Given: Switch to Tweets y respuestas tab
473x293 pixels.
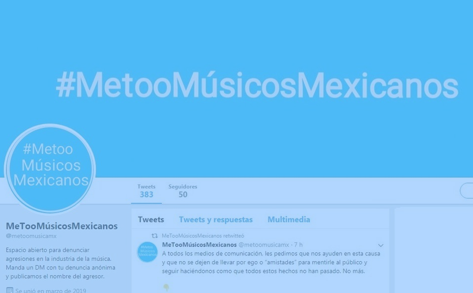Looking at the screenshot, I should (216, 220).
